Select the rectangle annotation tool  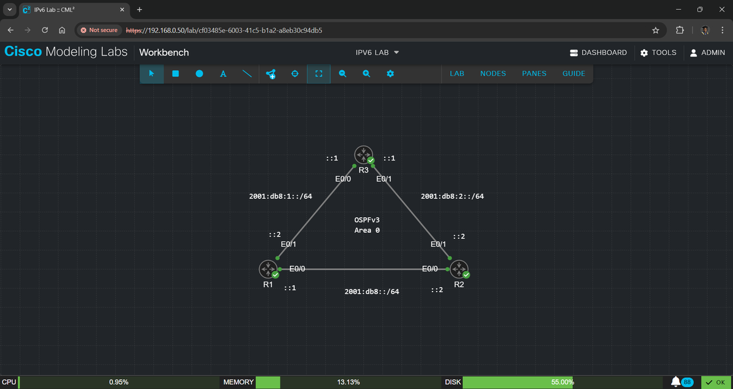pos(175,74)
